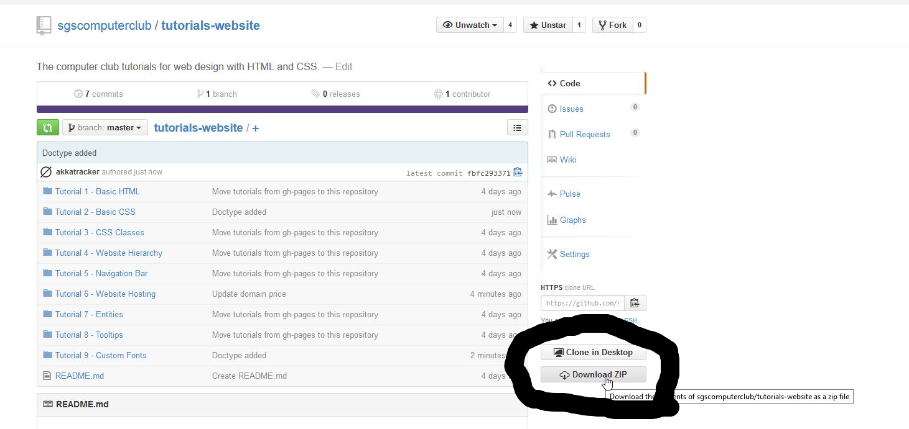Click the Issues count badge
The width and height of the screenshot is (909, 429).
click(635, 107)
